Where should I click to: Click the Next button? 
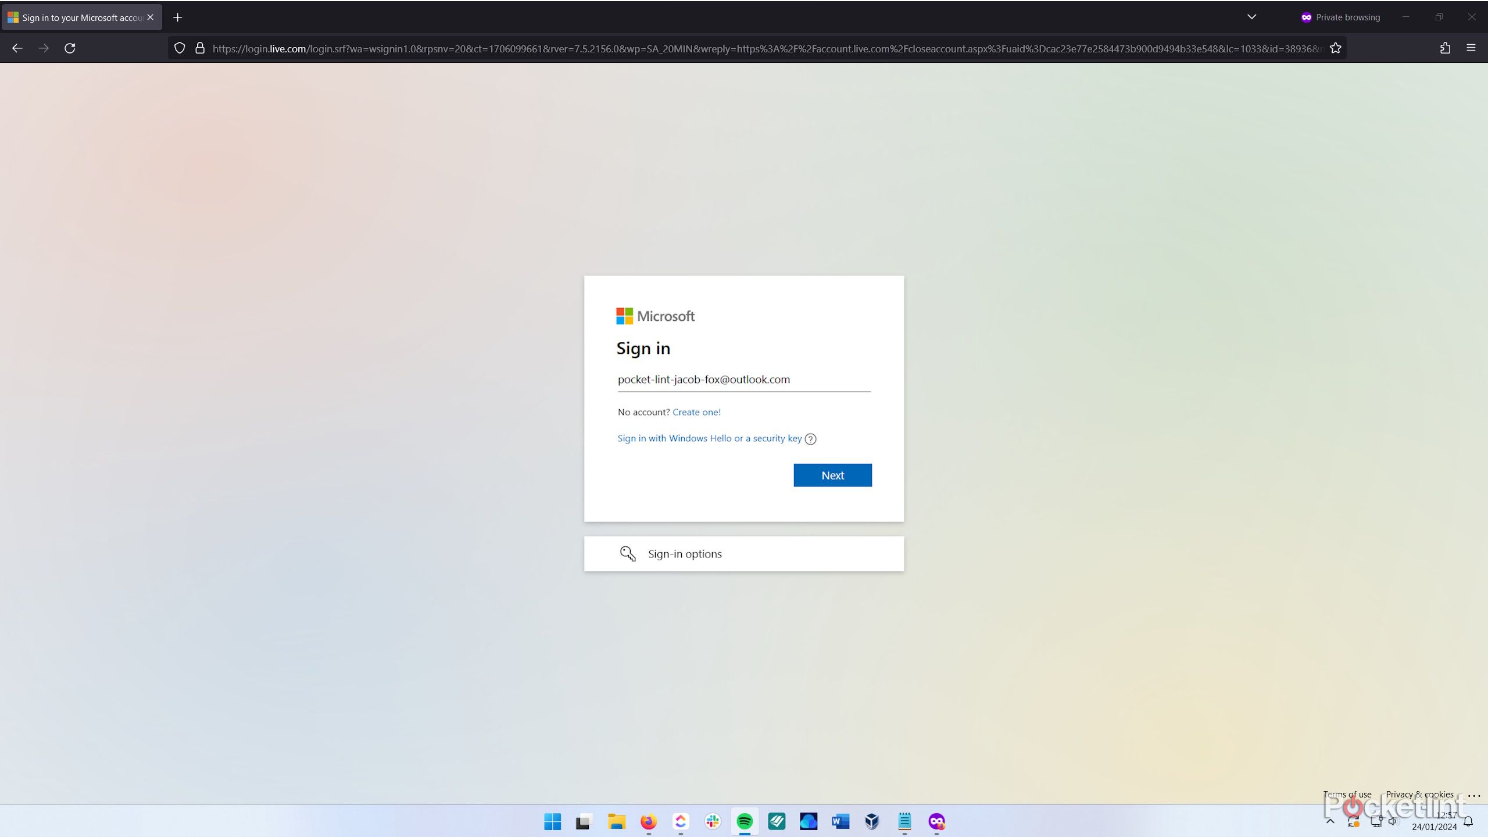click(x=832, y=475)
